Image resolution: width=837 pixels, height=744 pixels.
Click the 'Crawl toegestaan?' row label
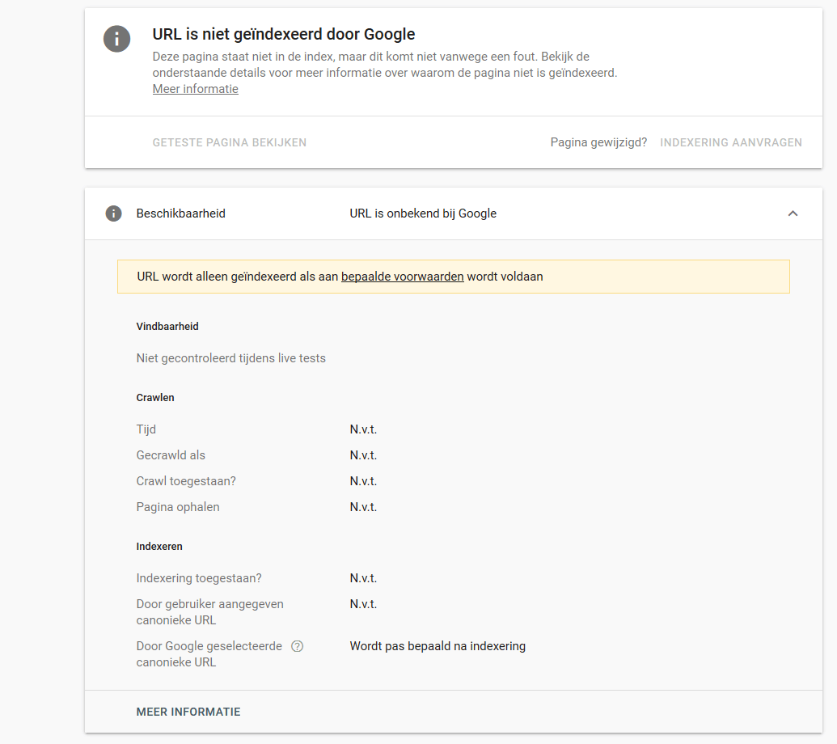pyautogui.click(x=186, y=481)
